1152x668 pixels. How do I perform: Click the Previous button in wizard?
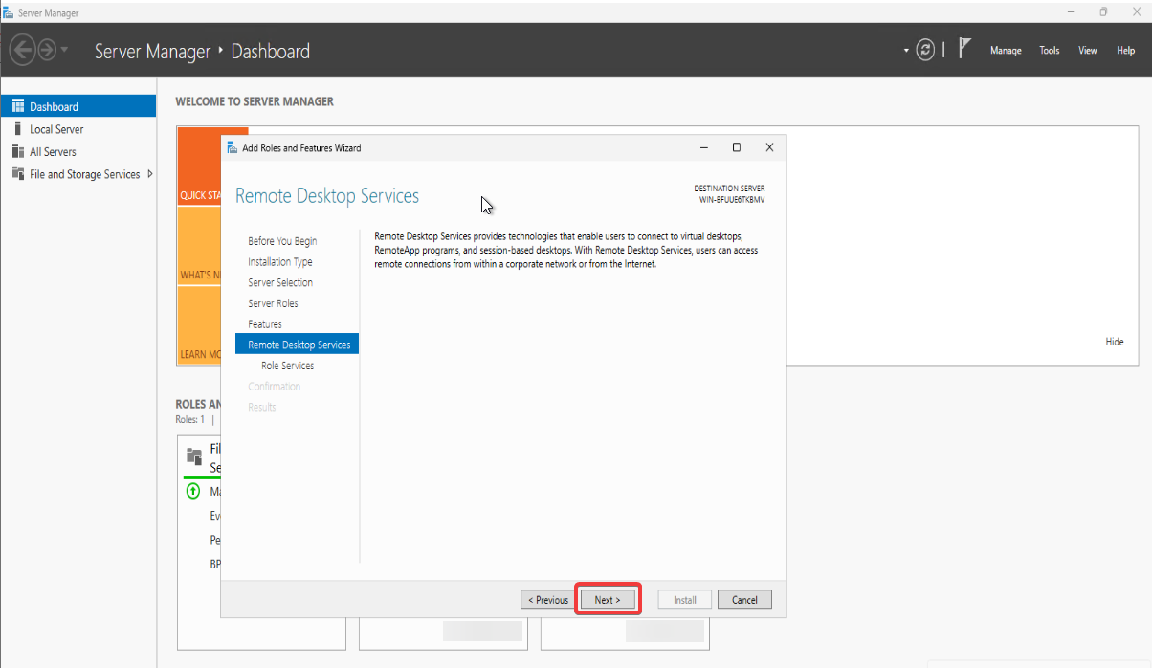547,600
